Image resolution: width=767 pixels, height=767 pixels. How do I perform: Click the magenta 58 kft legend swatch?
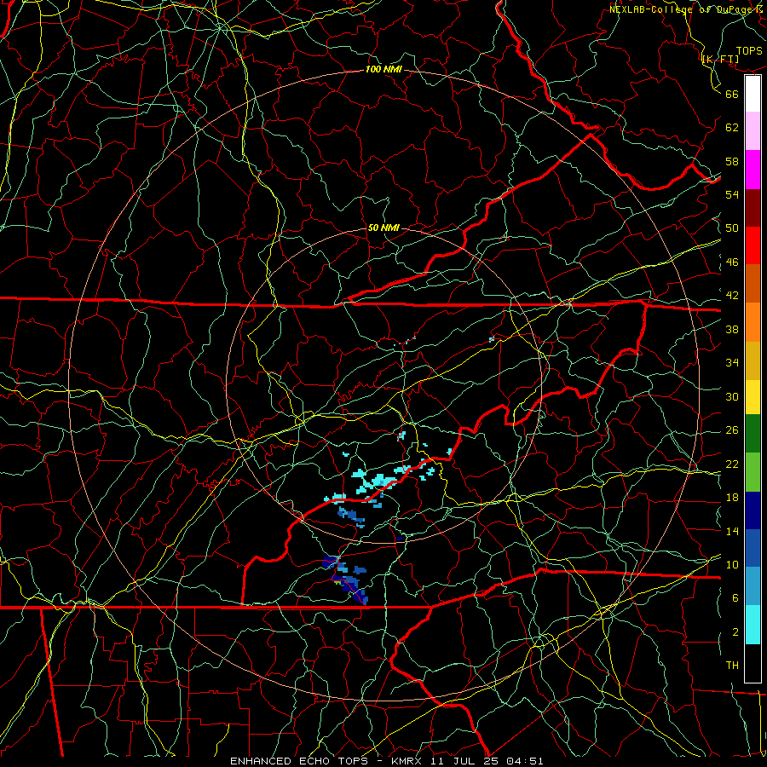tap(753, 170)
